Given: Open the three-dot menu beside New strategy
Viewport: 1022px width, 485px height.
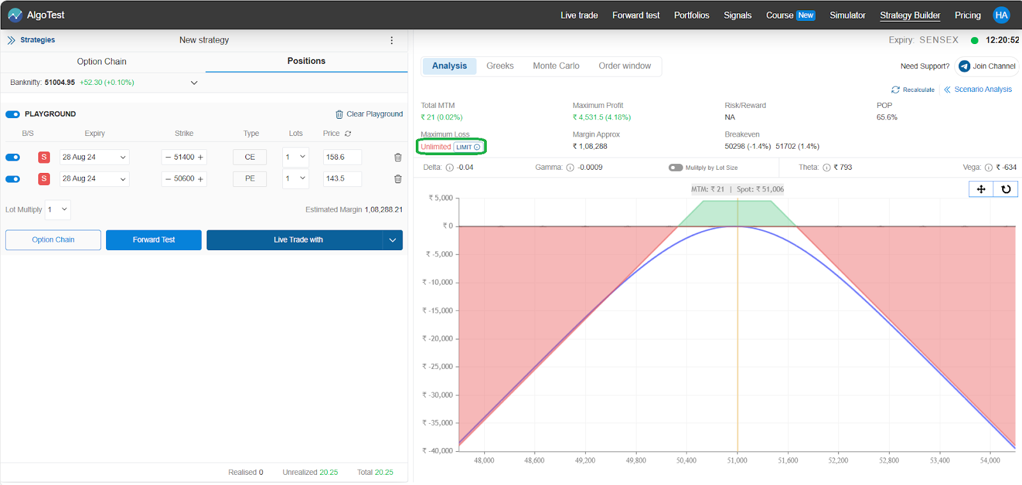Looking at the screenshot, I should (x=392, y=40).
